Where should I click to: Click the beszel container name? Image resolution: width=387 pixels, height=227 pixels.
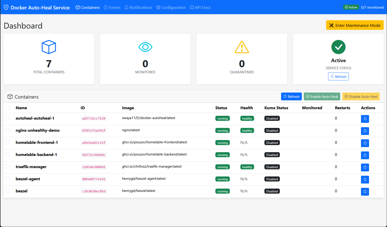[21, 191]
